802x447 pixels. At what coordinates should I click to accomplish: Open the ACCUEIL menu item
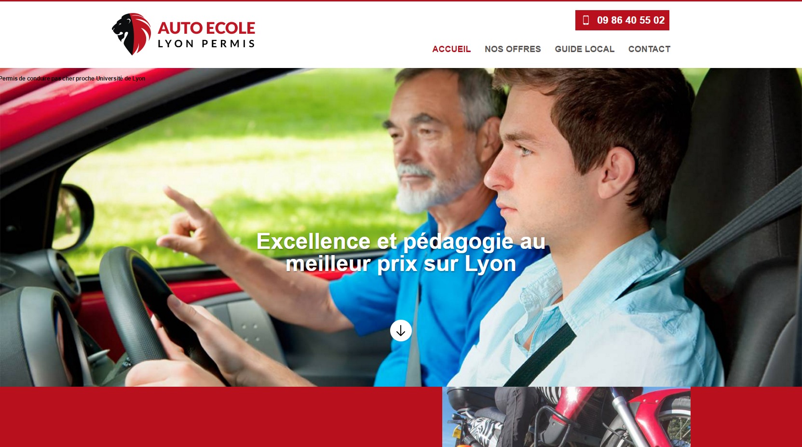[x=451, y=49]
